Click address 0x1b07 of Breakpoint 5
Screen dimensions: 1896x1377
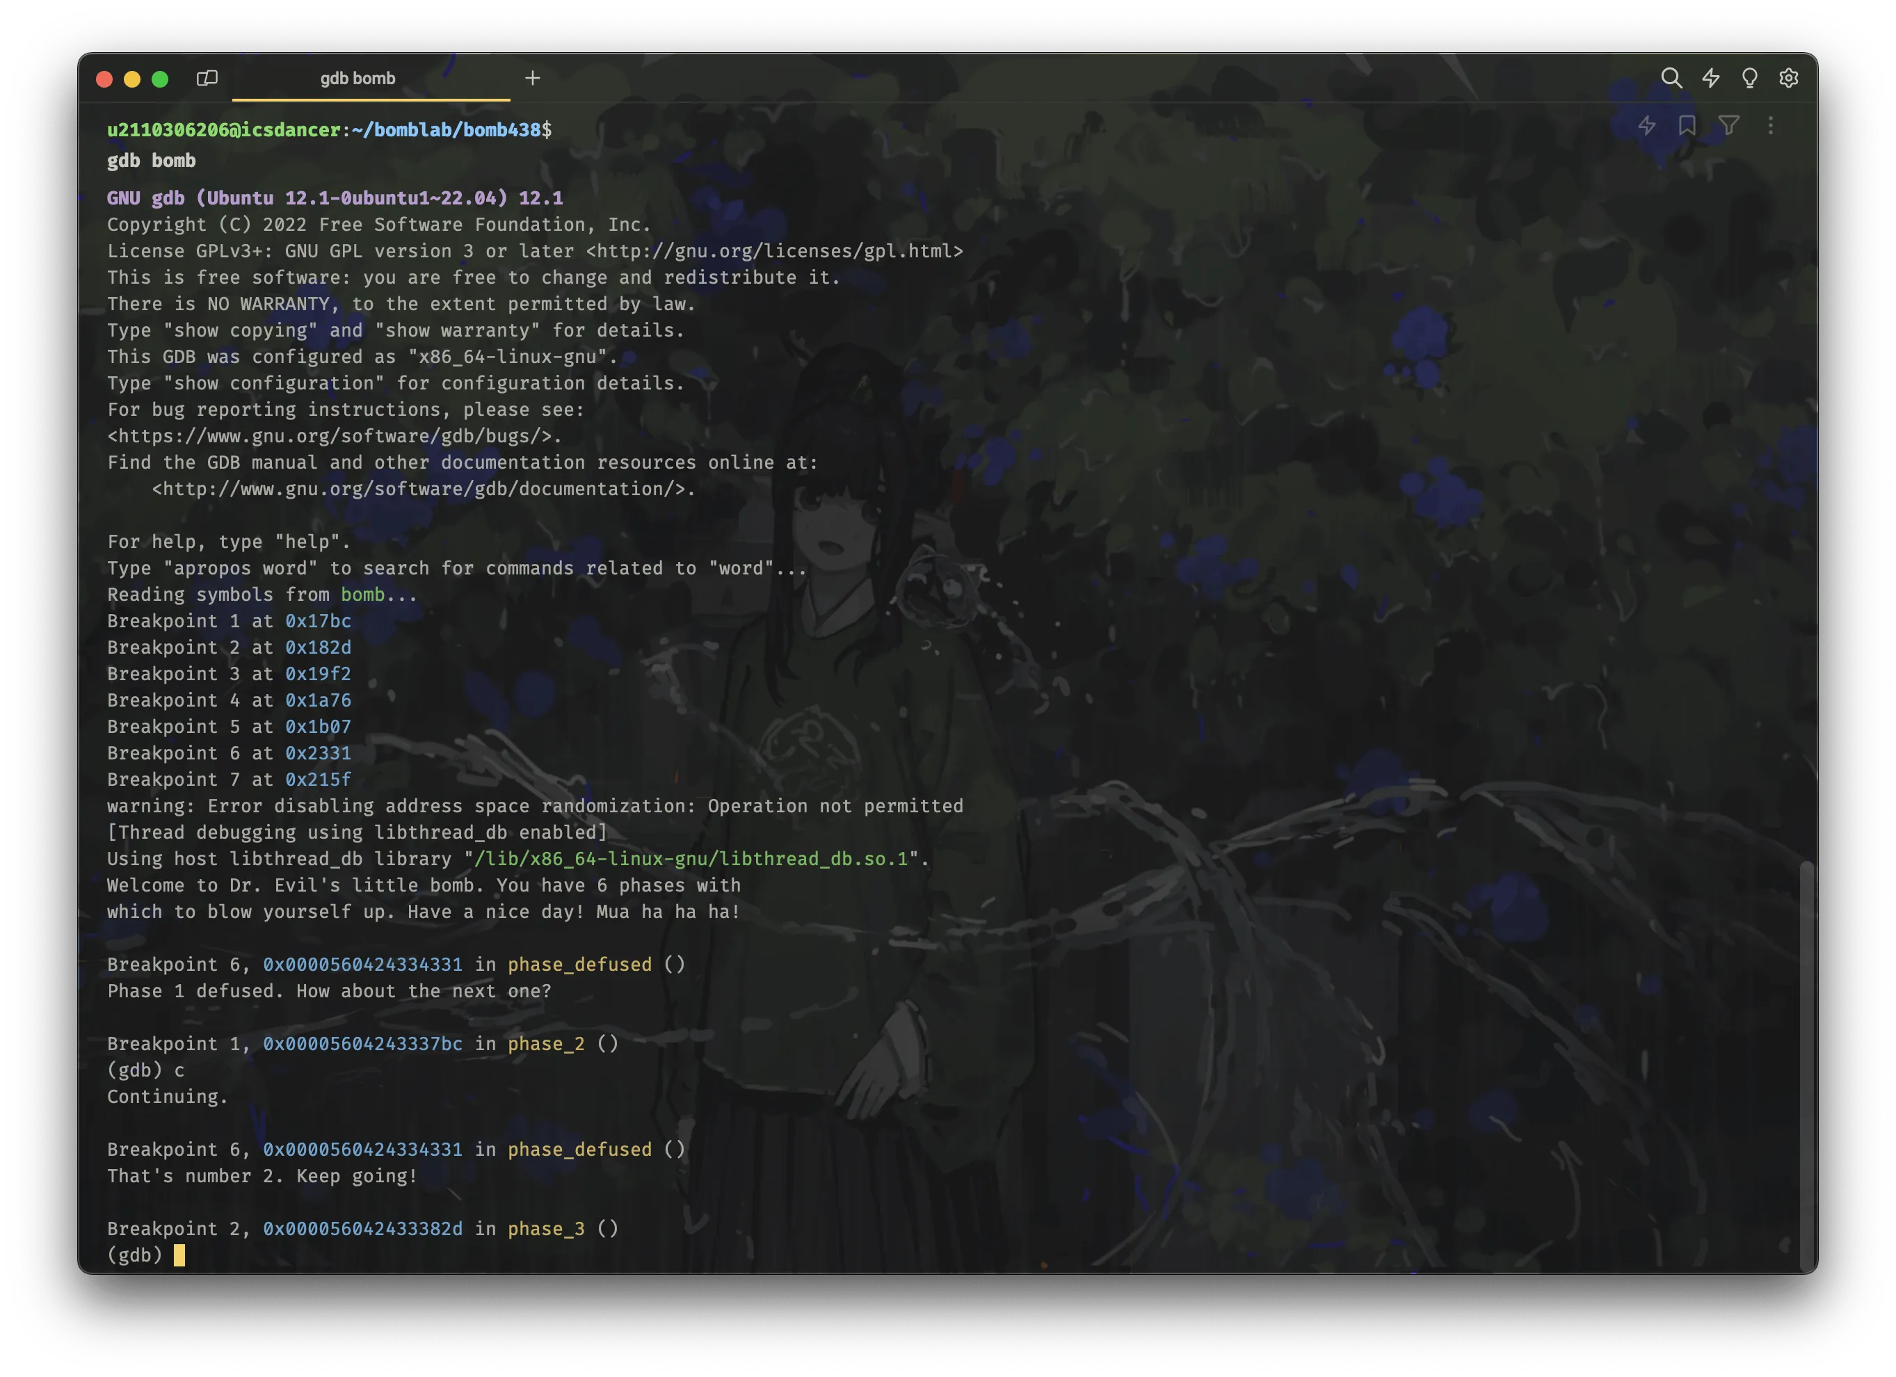pos(318,727)
